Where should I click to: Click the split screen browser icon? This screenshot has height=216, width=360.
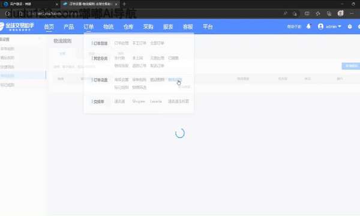(x=307, y=14)
